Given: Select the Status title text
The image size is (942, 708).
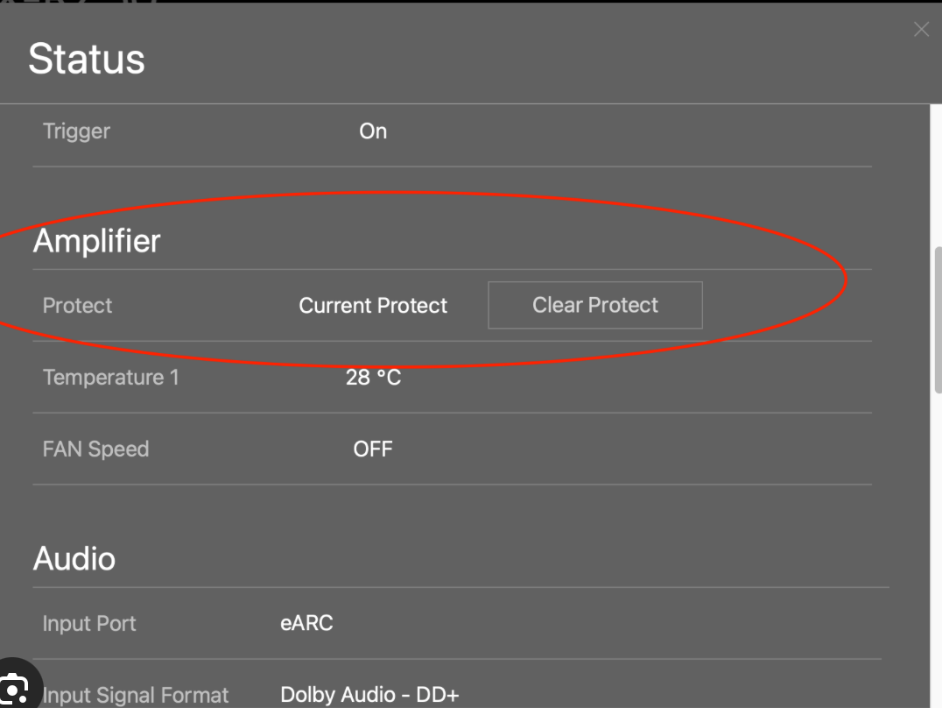Looking at the screenshot, I should click(x=87, y=59).
